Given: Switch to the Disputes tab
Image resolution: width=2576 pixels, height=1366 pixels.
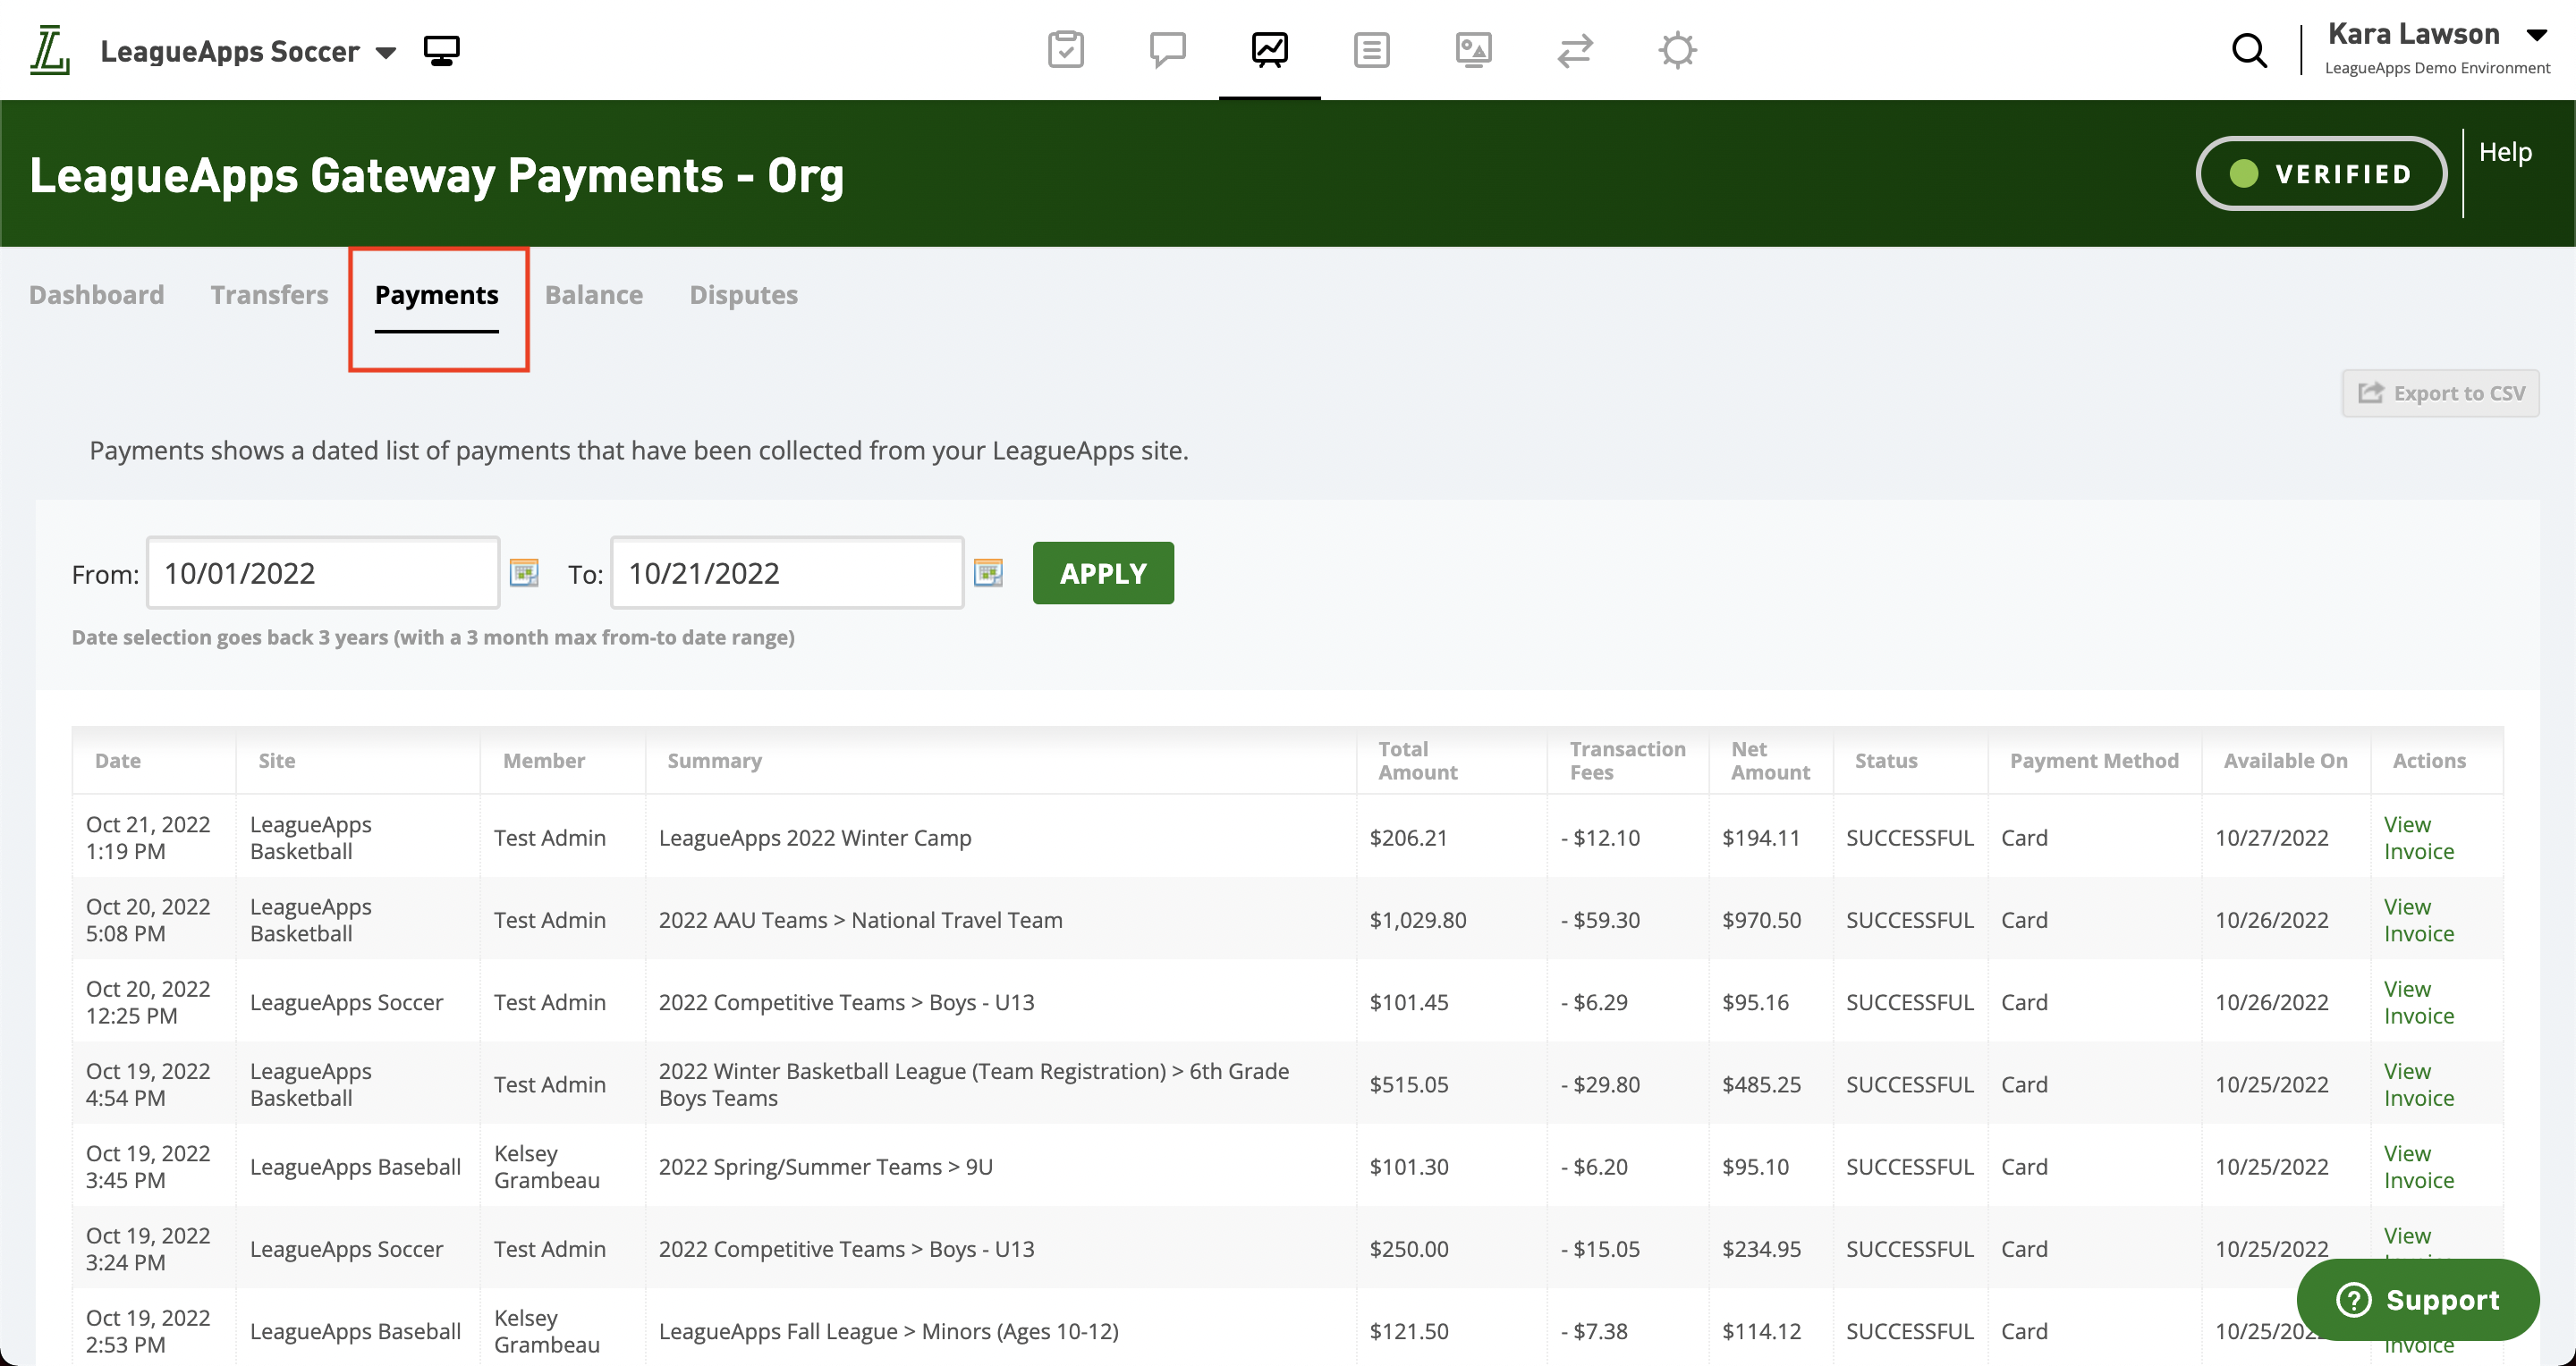Looking at the screenshot, I should pyautogui.click(x=743, y=295).
